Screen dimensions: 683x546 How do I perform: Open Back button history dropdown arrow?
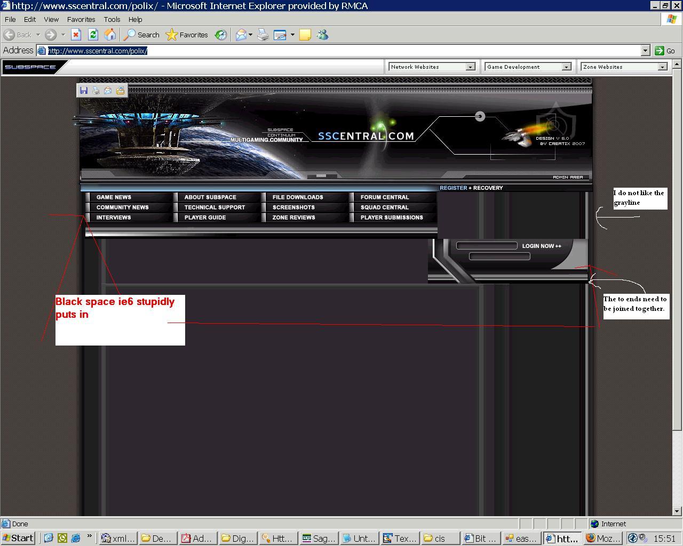[x=38, y=35]
